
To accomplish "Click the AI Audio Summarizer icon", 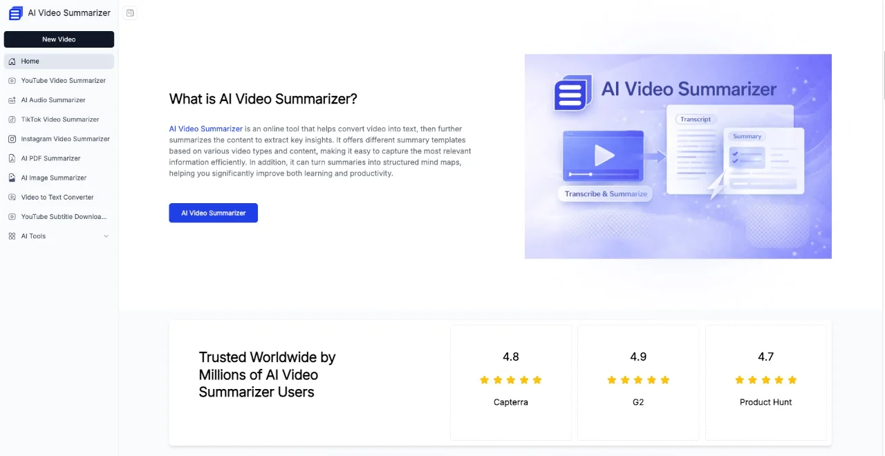I will (12, 100).
